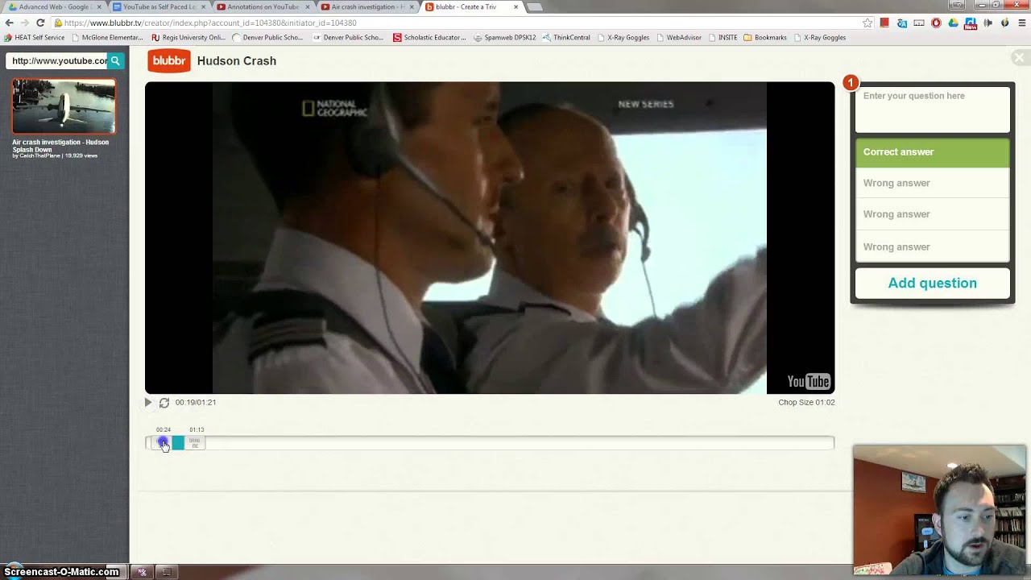Play the video with the play triangle

pos(148,403)
